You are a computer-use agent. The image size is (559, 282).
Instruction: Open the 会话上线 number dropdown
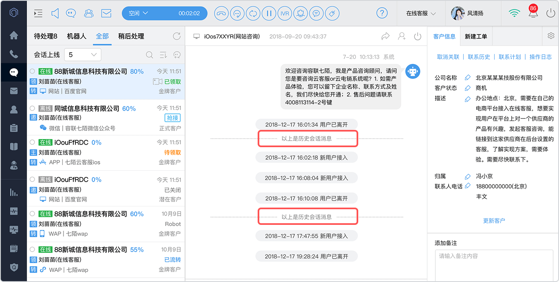(82, 55)
